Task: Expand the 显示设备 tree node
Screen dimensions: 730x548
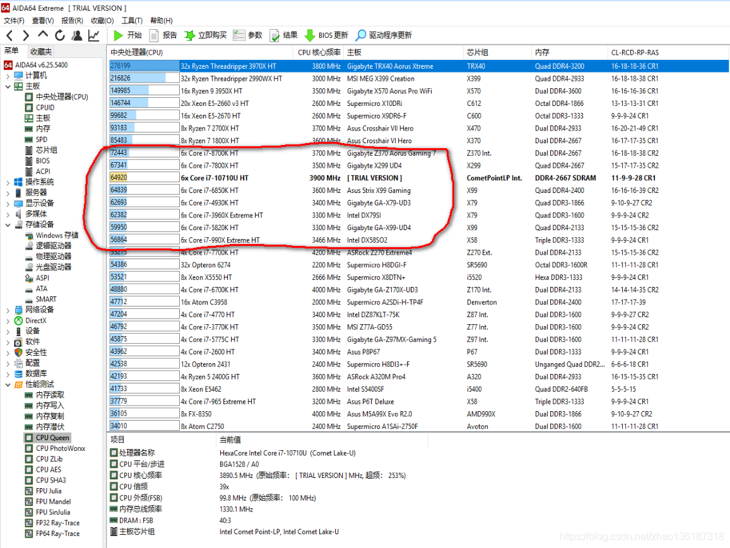Action: tap(8, 204)
